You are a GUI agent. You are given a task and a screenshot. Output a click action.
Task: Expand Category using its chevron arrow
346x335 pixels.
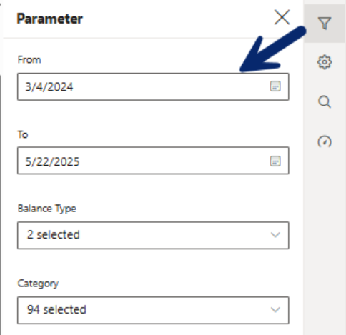(x=275, y=310)
